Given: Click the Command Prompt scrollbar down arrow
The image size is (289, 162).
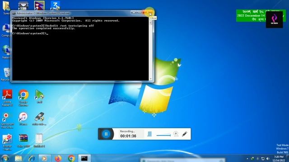Looking at the screenshot, I should pyautogui.click(x=150, y=79).
